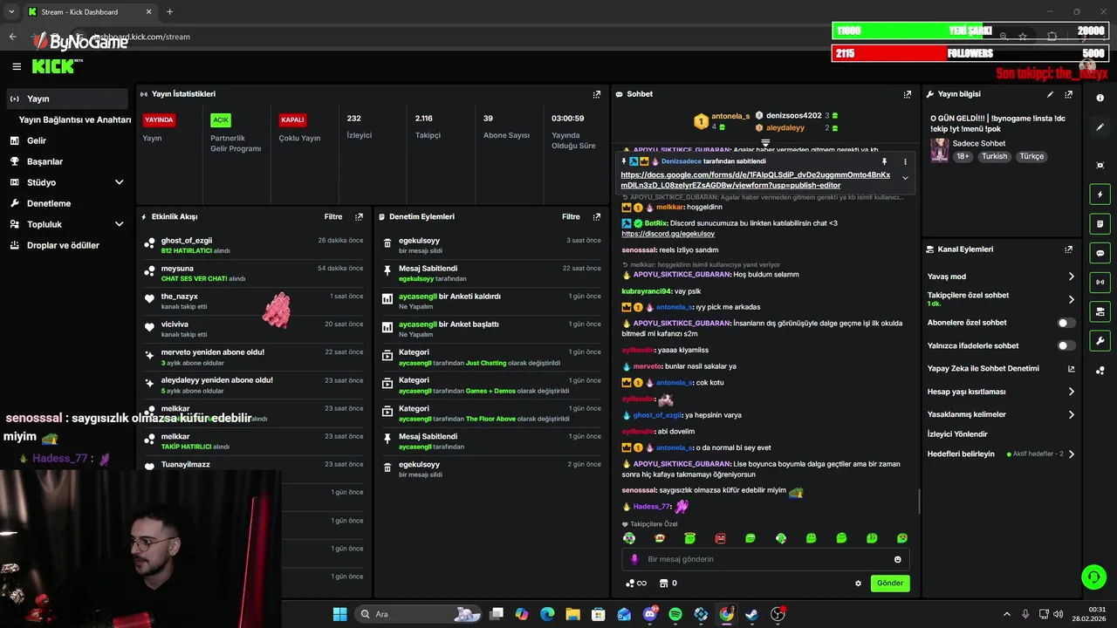Click the pencil icon in the right rail
This screenshot has height=628, width=1117.
pos(1100,126)
